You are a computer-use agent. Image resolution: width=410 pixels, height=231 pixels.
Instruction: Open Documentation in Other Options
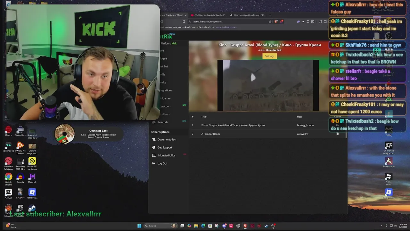coord(167,140)
